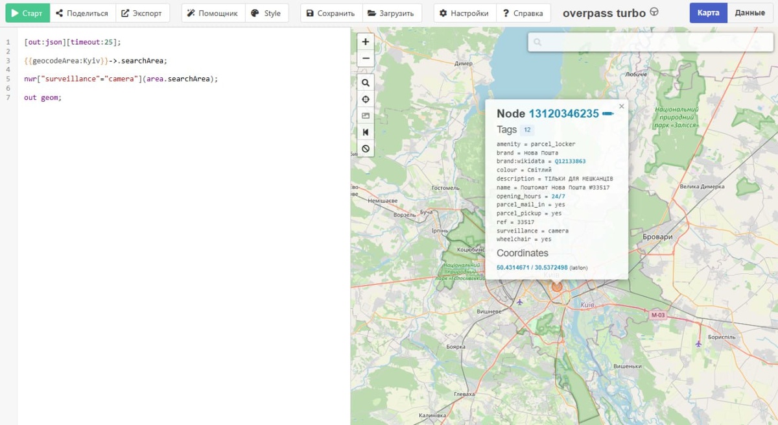Click the Вишеньки label on map
The height and width of the screenshot is (425, 778).
coord(627,367)
